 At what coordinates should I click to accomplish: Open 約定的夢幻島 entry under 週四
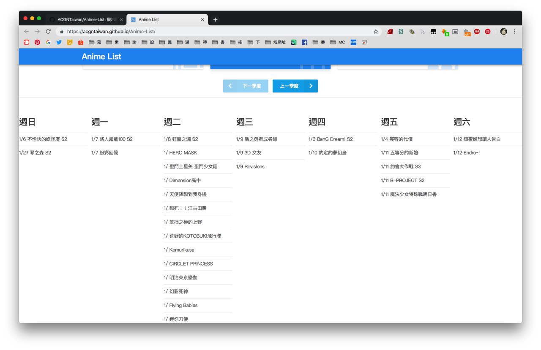328,153
